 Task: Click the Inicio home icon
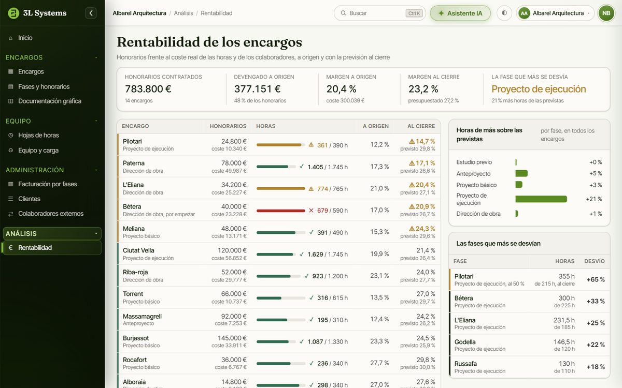click(x=11, y=38)
